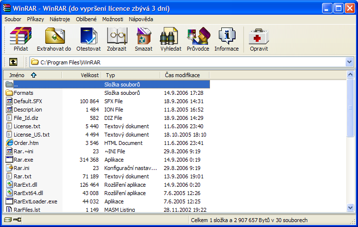Open the Příkazy menu
This screenshot has width=358, height=227.
coord(35,19)
